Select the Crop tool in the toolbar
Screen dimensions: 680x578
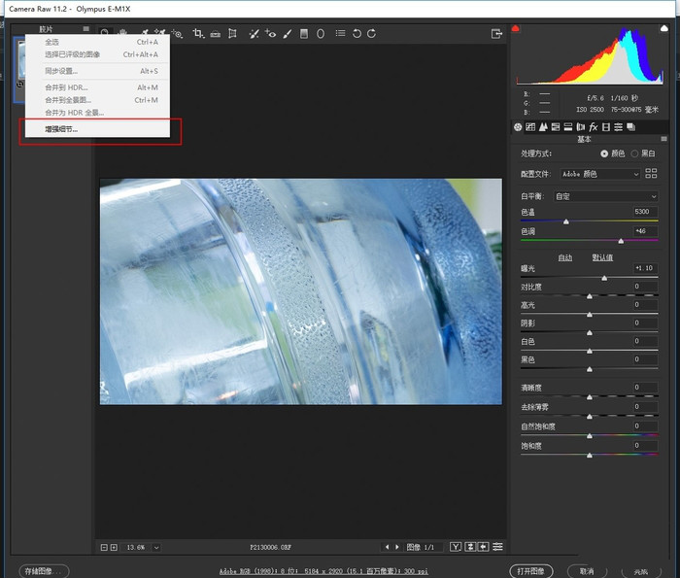click(198, 33)
